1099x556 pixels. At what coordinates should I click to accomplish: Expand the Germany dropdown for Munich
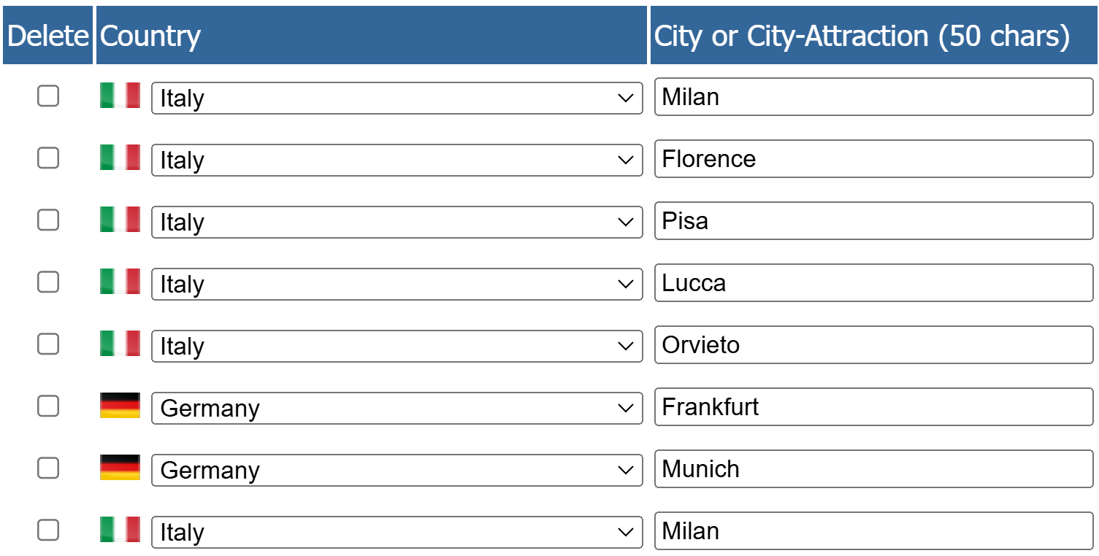397,470
